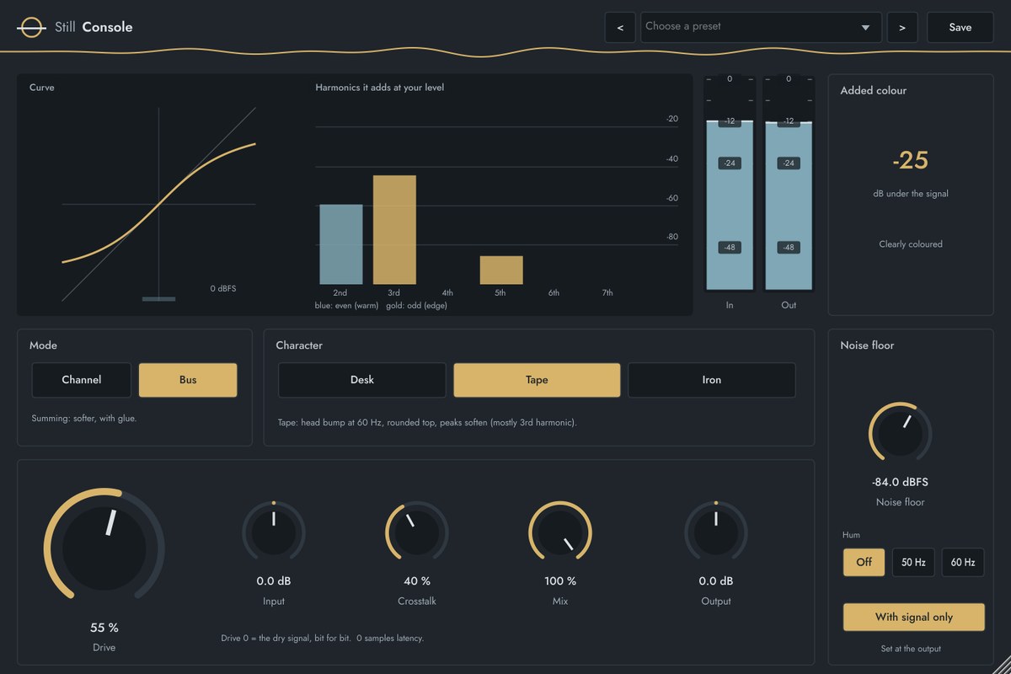
Task: Select the Desk character
Action: (362, 380)
